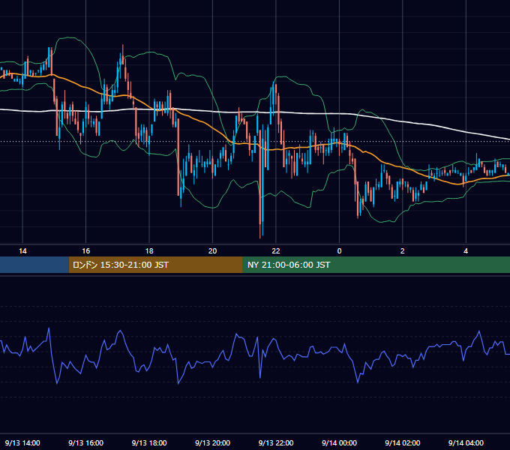Click the 18 hour axis label
The image size is (510, 450).
[149, 251]
